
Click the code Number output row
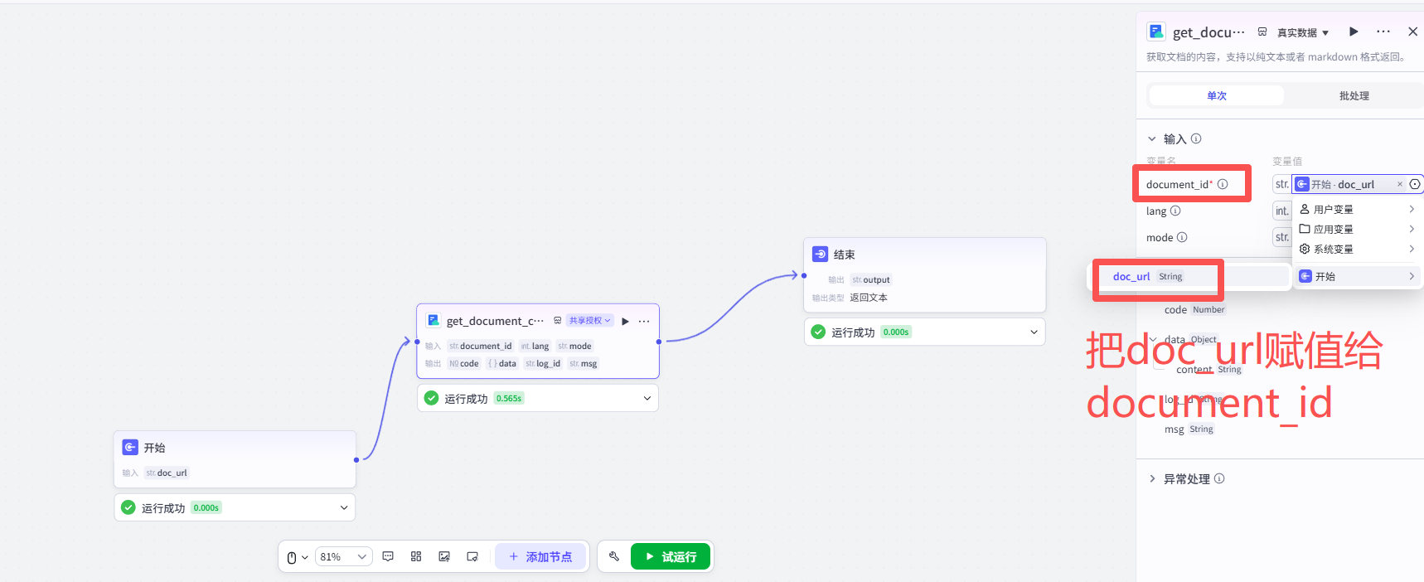[1194, 309]
